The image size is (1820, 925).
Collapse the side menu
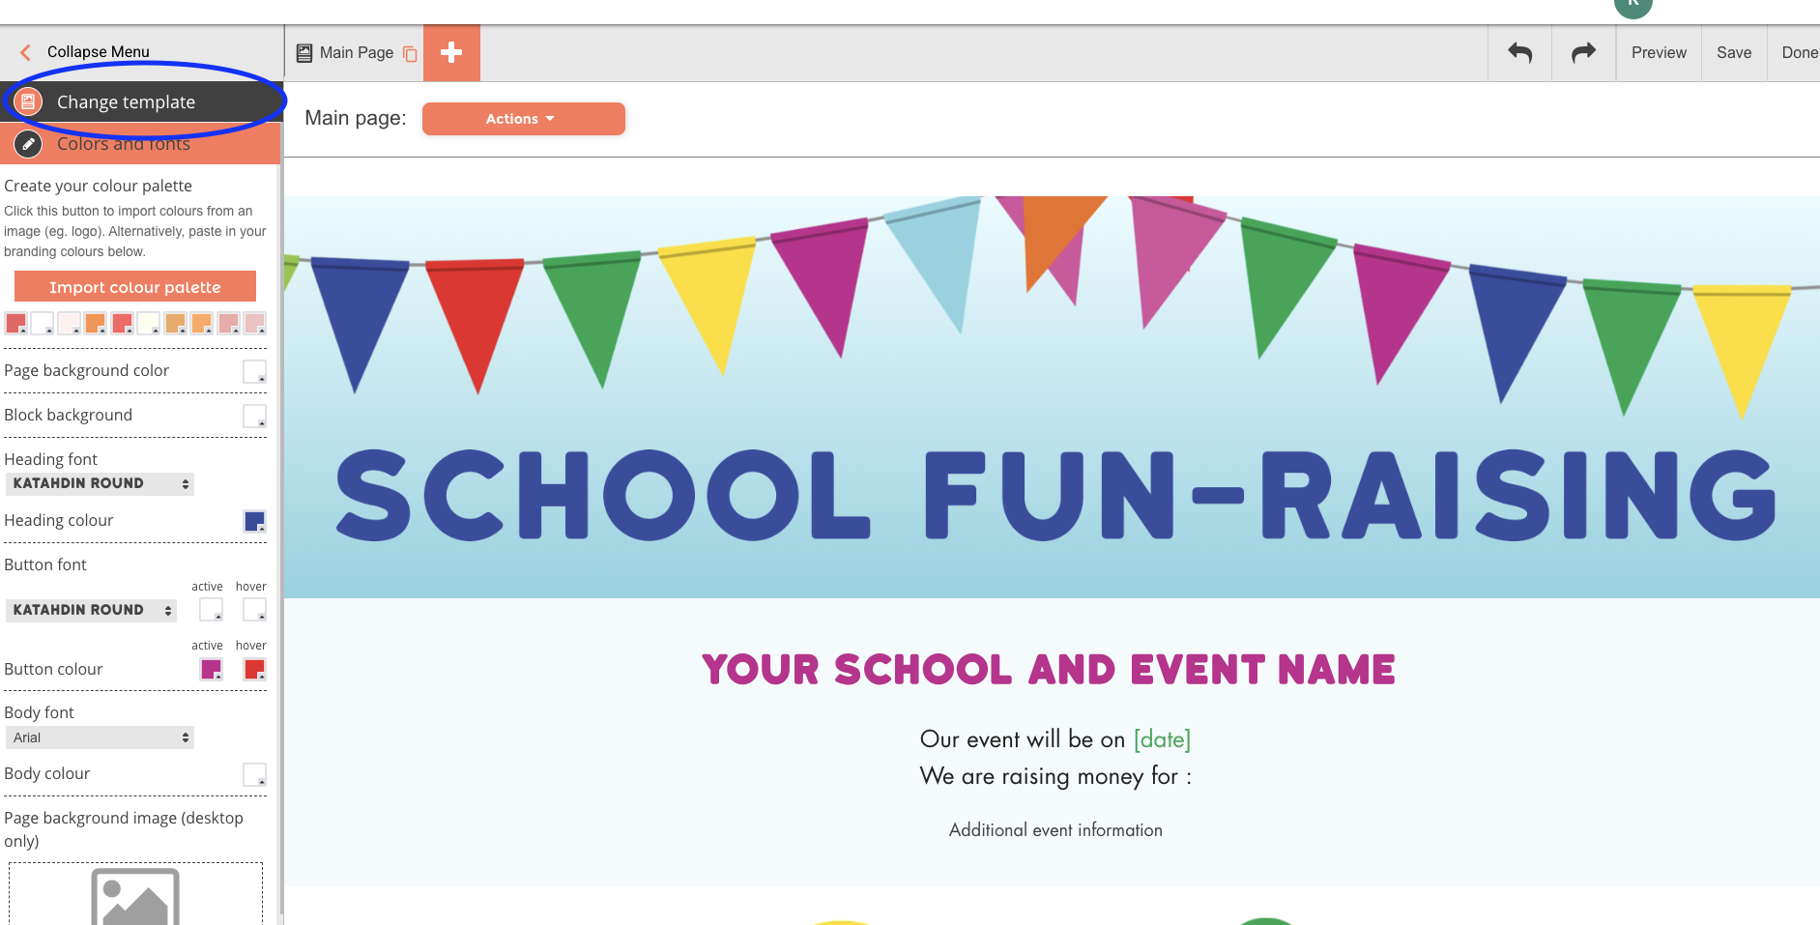(98, 52)
